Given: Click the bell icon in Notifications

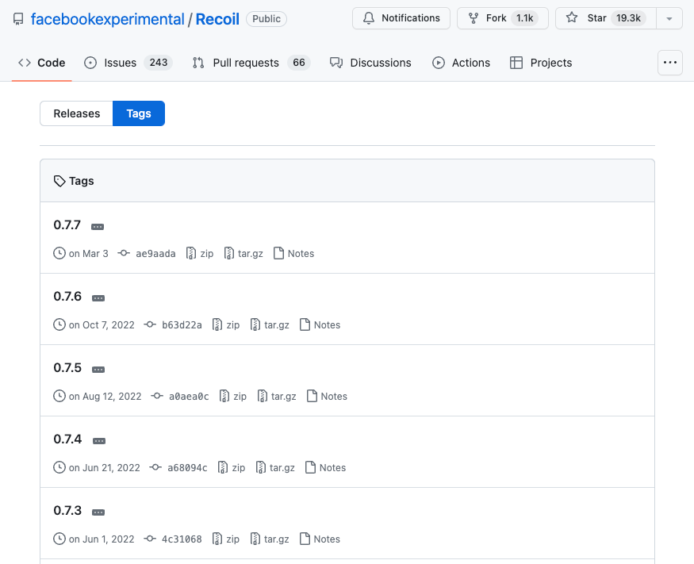Looking at the screenshot, I should [x=369, y=18].
